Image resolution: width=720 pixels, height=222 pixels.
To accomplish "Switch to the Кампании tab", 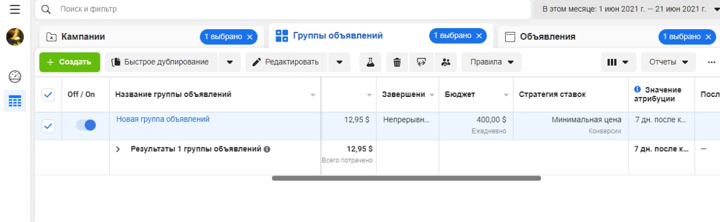I will [x=83, y=36].
